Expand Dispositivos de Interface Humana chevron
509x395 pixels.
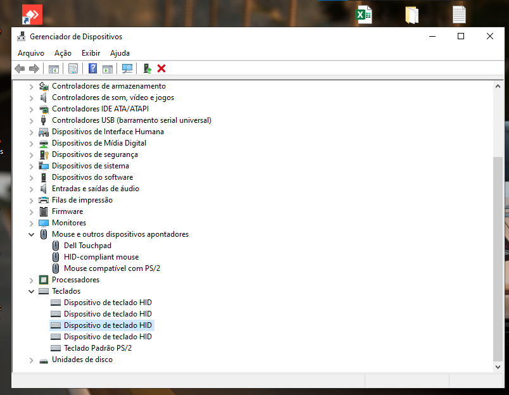pyautogui.click(x=31, y=132)
